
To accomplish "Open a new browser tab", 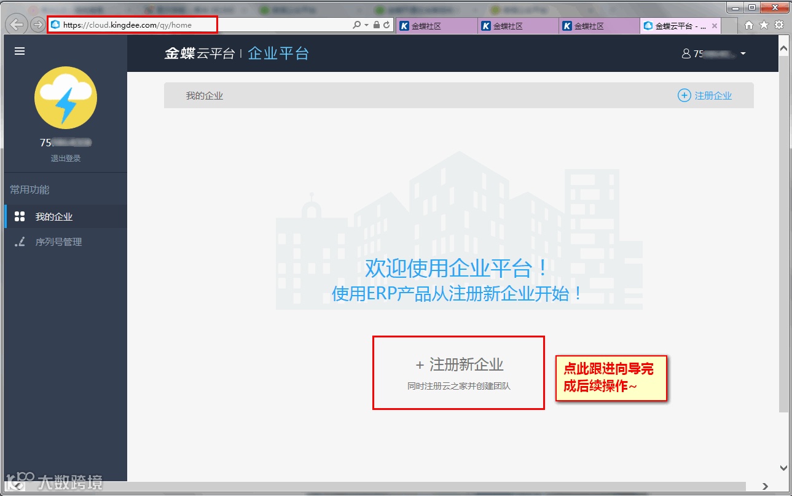I will 729,26.
